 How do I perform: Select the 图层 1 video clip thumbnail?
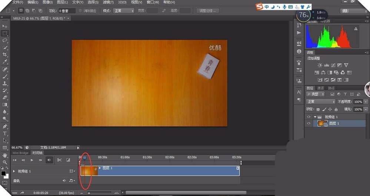(89, 171)
